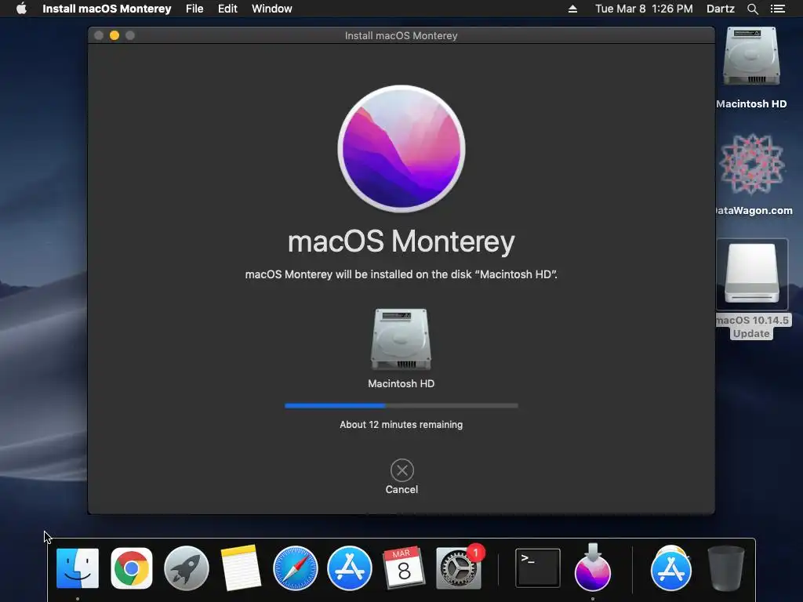Click the 'Macintosh HD' label under the installer disk
The image size is (803, 602).
(401, 383)
